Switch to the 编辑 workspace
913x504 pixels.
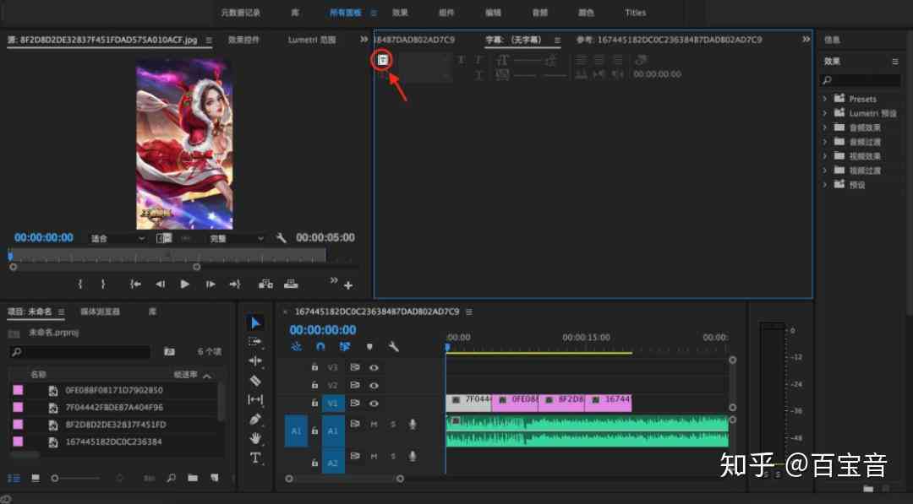493,12
